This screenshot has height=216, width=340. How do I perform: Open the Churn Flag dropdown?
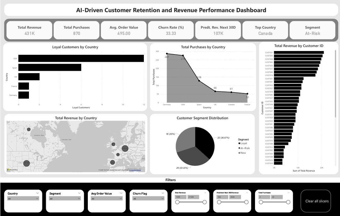[x=149, y=198]
